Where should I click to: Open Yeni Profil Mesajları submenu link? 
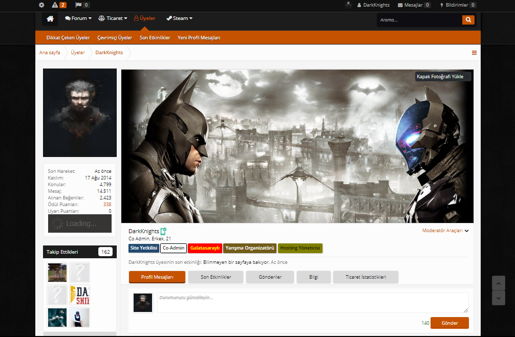pyautogui.click(x=199, y=38)
